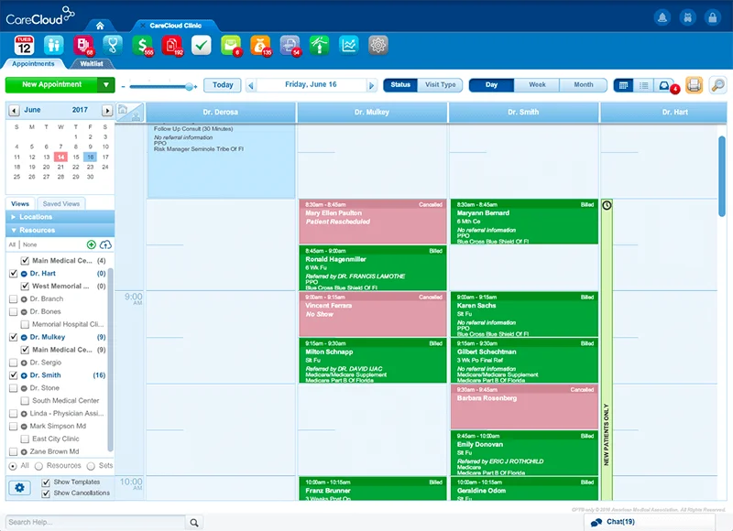This screenshot has height=531, width=733.
Task: Click the billing icon with $555 badge
Action: [143, 43]
